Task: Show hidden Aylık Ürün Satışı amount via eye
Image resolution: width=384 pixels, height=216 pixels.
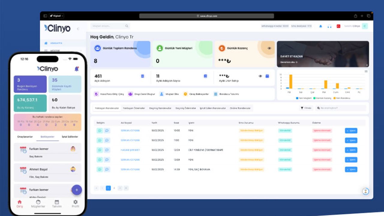Action: [x=260, y=76]
